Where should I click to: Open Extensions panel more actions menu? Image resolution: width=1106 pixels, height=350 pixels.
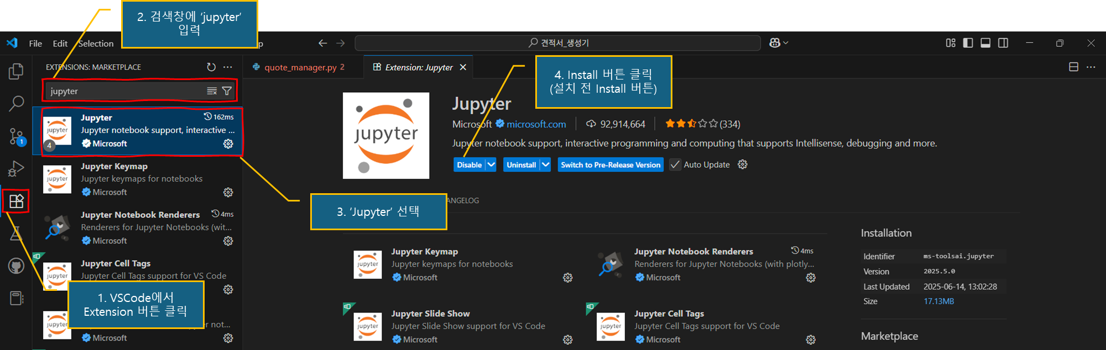click(x=228, y=67)
